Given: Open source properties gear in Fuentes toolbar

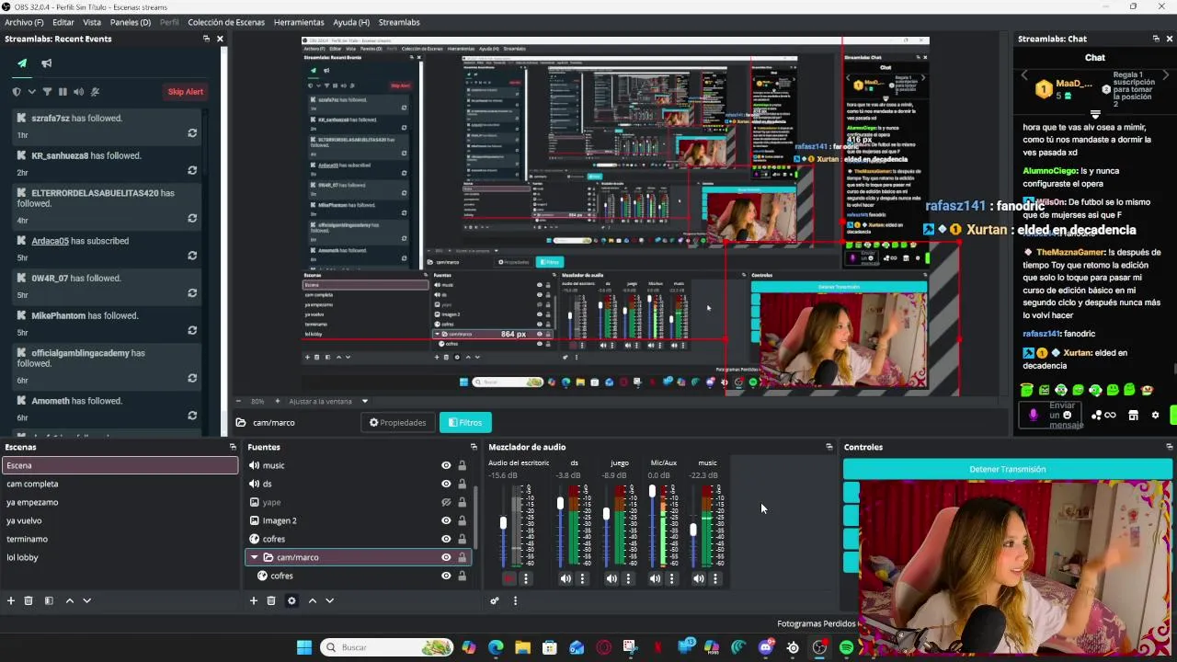Looking at the screenshot, I should (x=291, y=600).
